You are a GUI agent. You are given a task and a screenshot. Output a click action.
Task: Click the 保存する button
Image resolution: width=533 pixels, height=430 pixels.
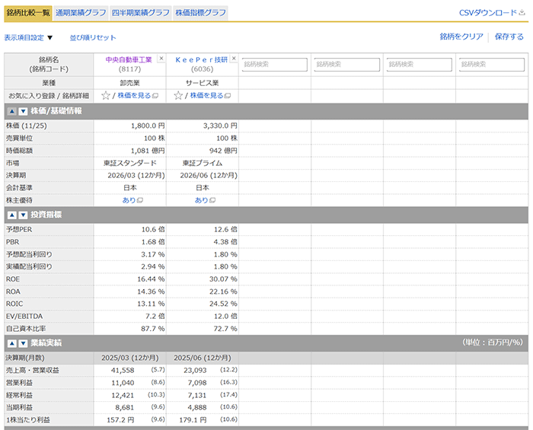[x=509, y=37]
